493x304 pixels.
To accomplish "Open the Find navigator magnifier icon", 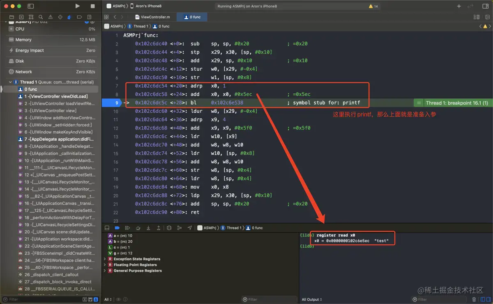I will click(x=40, y=17).
